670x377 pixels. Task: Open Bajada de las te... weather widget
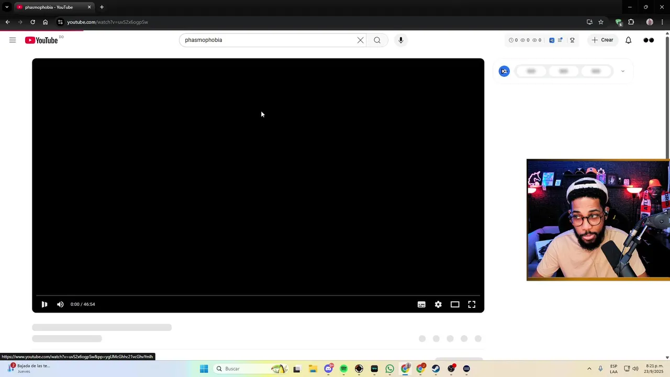[x=29, y=369]
